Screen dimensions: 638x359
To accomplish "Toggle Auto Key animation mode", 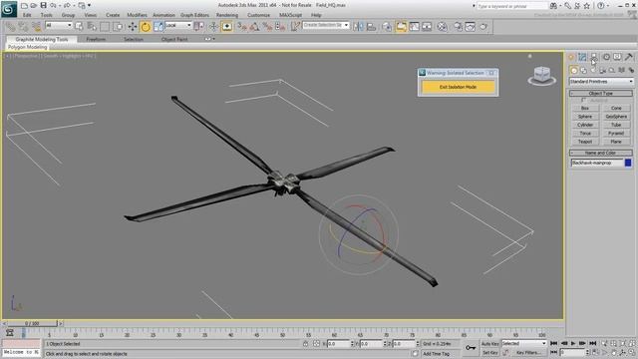I will click(489, 344).
